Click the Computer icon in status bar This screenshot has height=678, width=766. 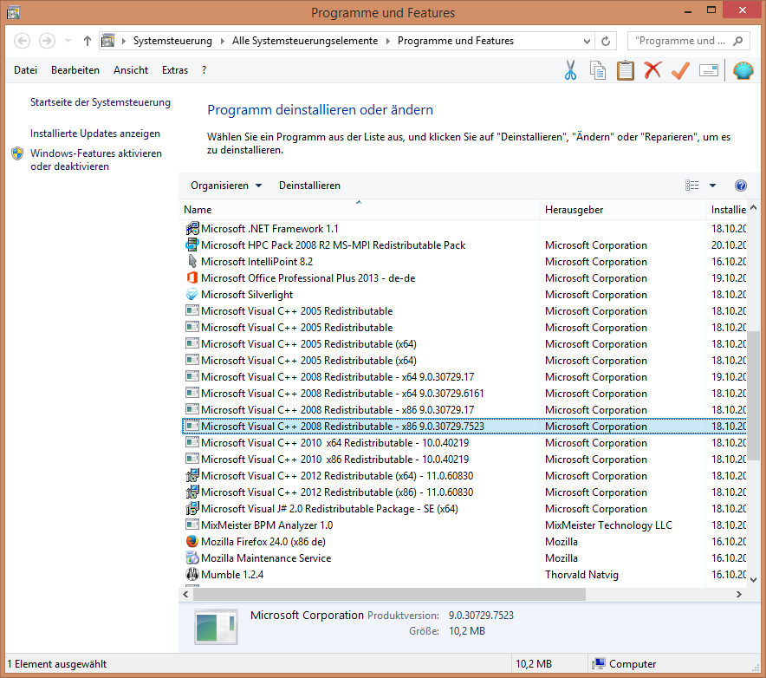(599, 664)
